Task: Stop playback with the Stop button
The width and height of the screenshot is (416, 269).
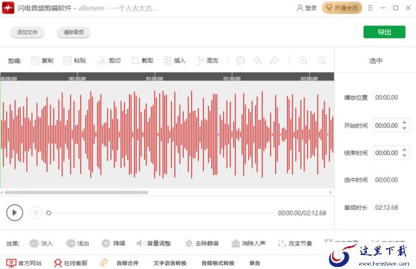Action: pyautogui.click(x=36, y=212)
